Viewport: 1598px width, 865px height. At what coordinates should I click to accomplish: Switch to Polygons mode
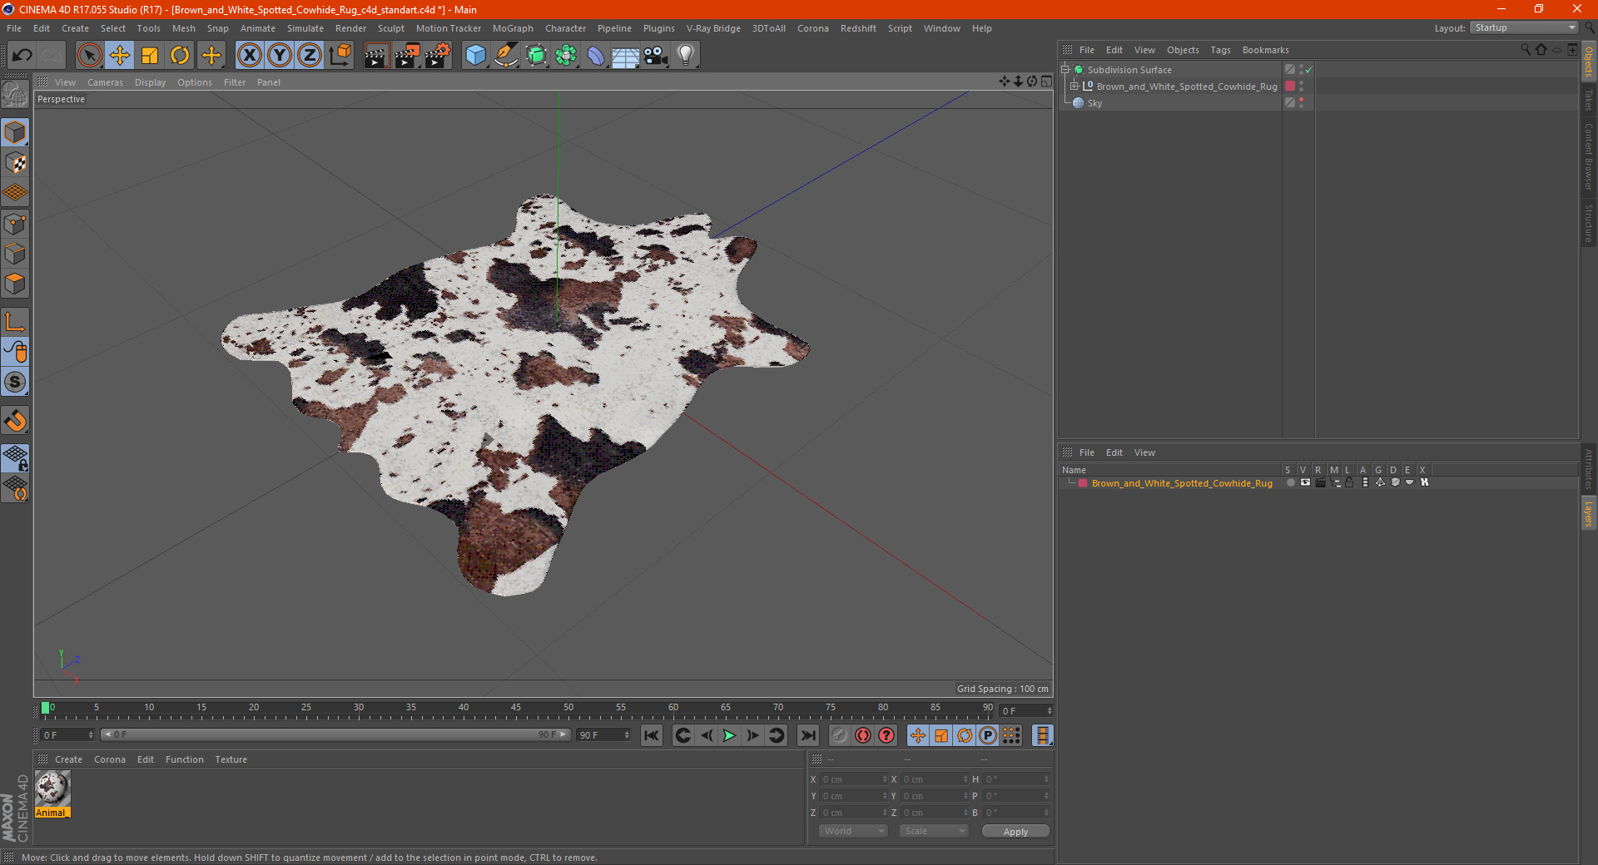15,284
